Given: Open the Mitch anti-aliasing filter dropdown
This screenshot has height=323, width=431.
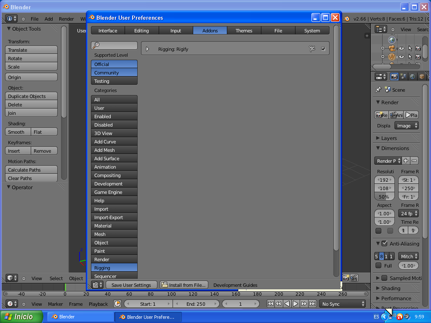Looking at the screenshot, I should [408, 256].
